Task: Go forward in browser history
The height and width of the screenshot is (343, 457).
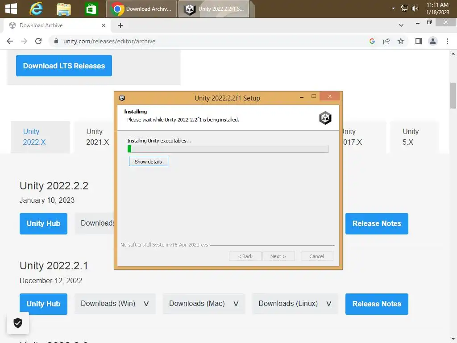Action: point(24,41)
